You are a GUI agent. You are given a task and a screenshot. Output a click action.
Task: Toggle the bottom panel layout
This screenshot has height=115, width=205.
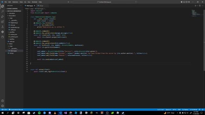184,2
